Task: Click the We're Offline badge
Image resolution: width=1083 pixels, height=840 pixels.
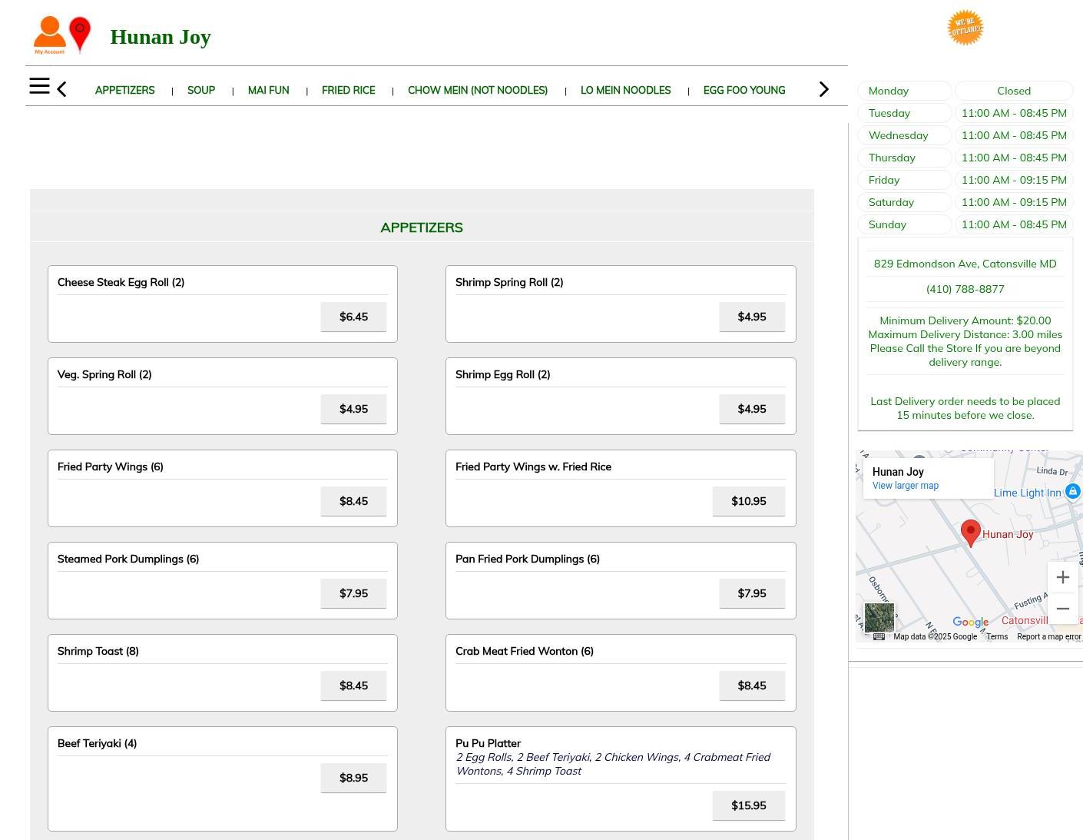Action: [965, 28]
